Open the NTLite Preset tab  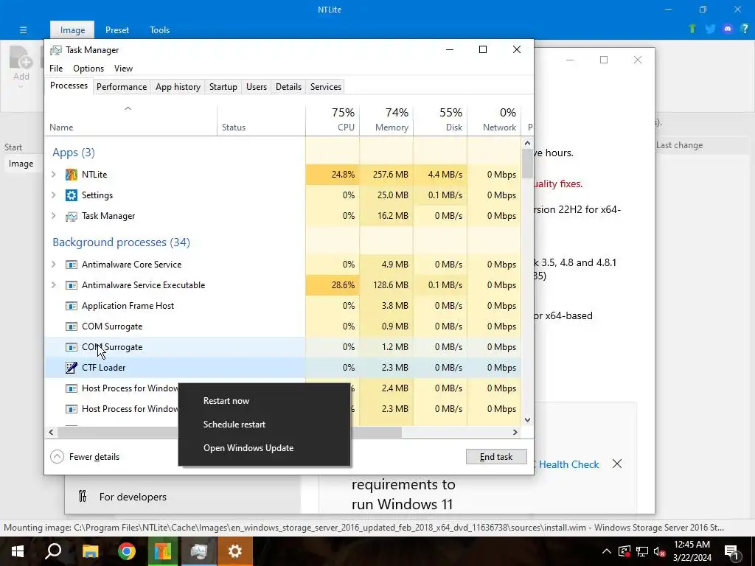click(x=117, y=29)
